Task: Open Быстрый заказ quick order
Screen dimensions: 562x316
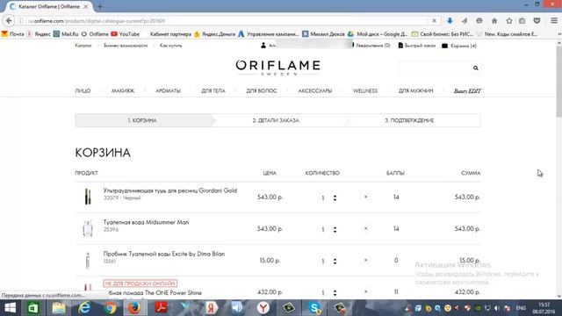Action: point(417,46)
